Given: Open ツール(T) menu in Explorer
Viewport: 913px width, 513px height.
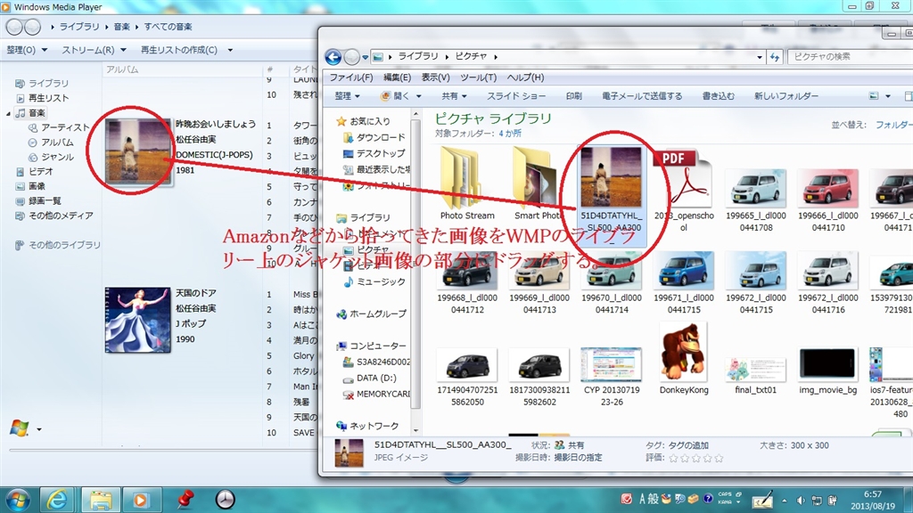Looking at the screenshot, I should (478, 77).
